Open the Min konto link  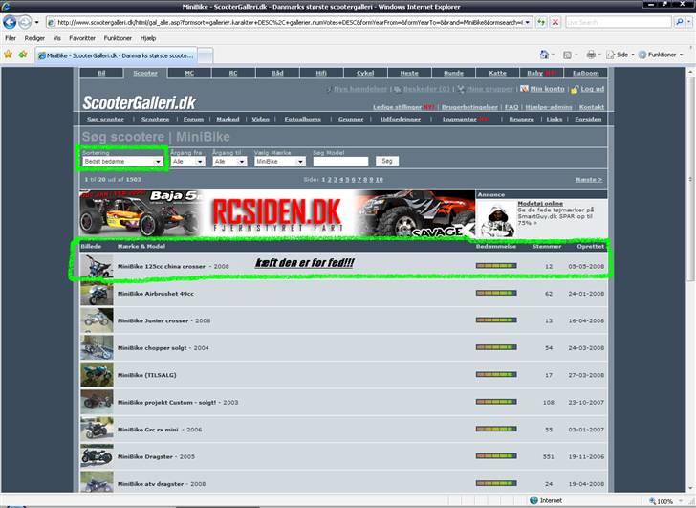547,89
